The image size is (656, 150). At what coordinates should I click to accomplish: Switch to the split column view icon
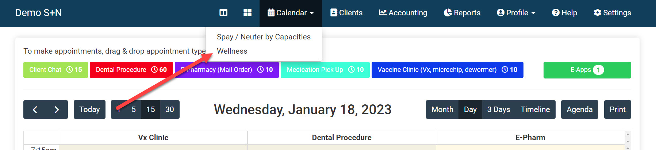(x=223, y=13)
